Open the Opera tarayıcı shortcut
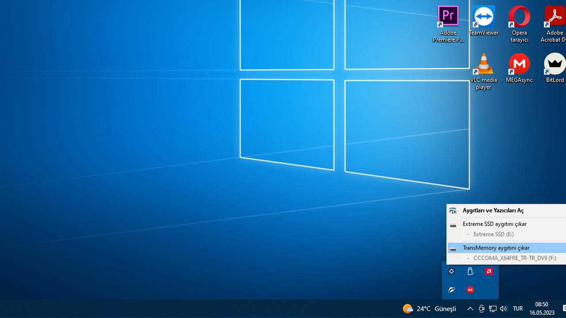This screenshot has width=566, height=318. [x=519, y=17]
